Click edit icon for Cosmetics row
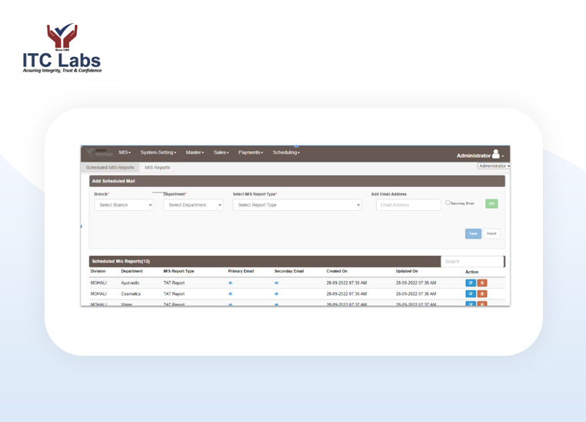 (x=471, y=294)
